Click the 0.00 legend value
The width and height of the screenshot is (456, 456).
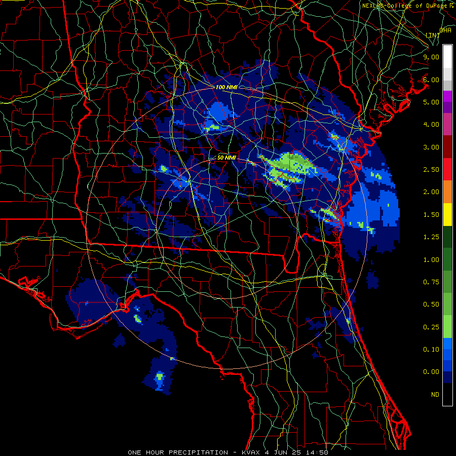click(431, 372)
